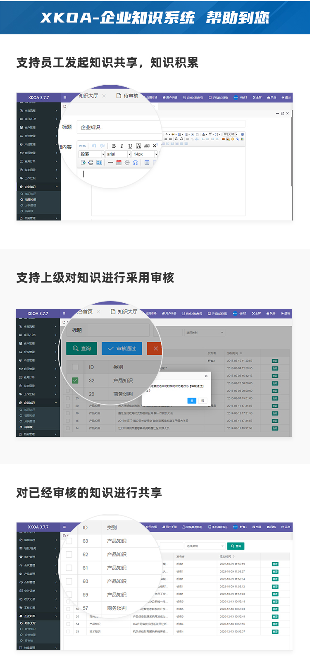Toggle bold formatting in the editor toolbar
Viewport: 310px width, 671px height.
(114, 146)
